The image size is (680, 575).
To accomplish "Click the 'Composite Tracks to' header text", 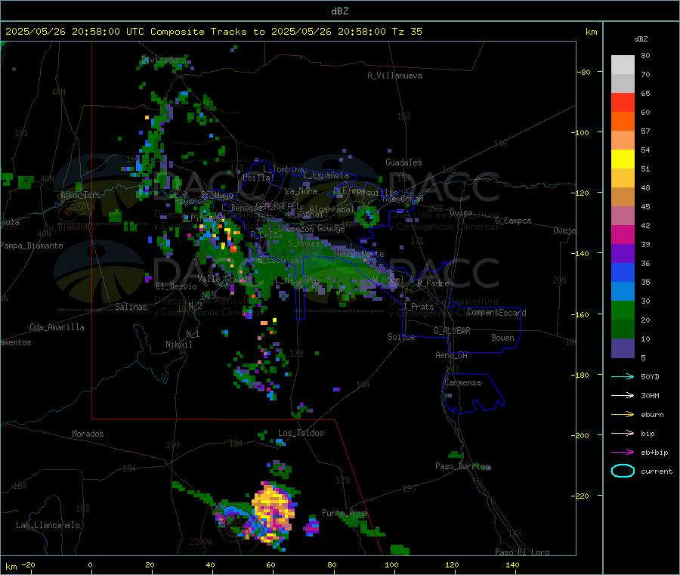I will (x=207, y=32).
